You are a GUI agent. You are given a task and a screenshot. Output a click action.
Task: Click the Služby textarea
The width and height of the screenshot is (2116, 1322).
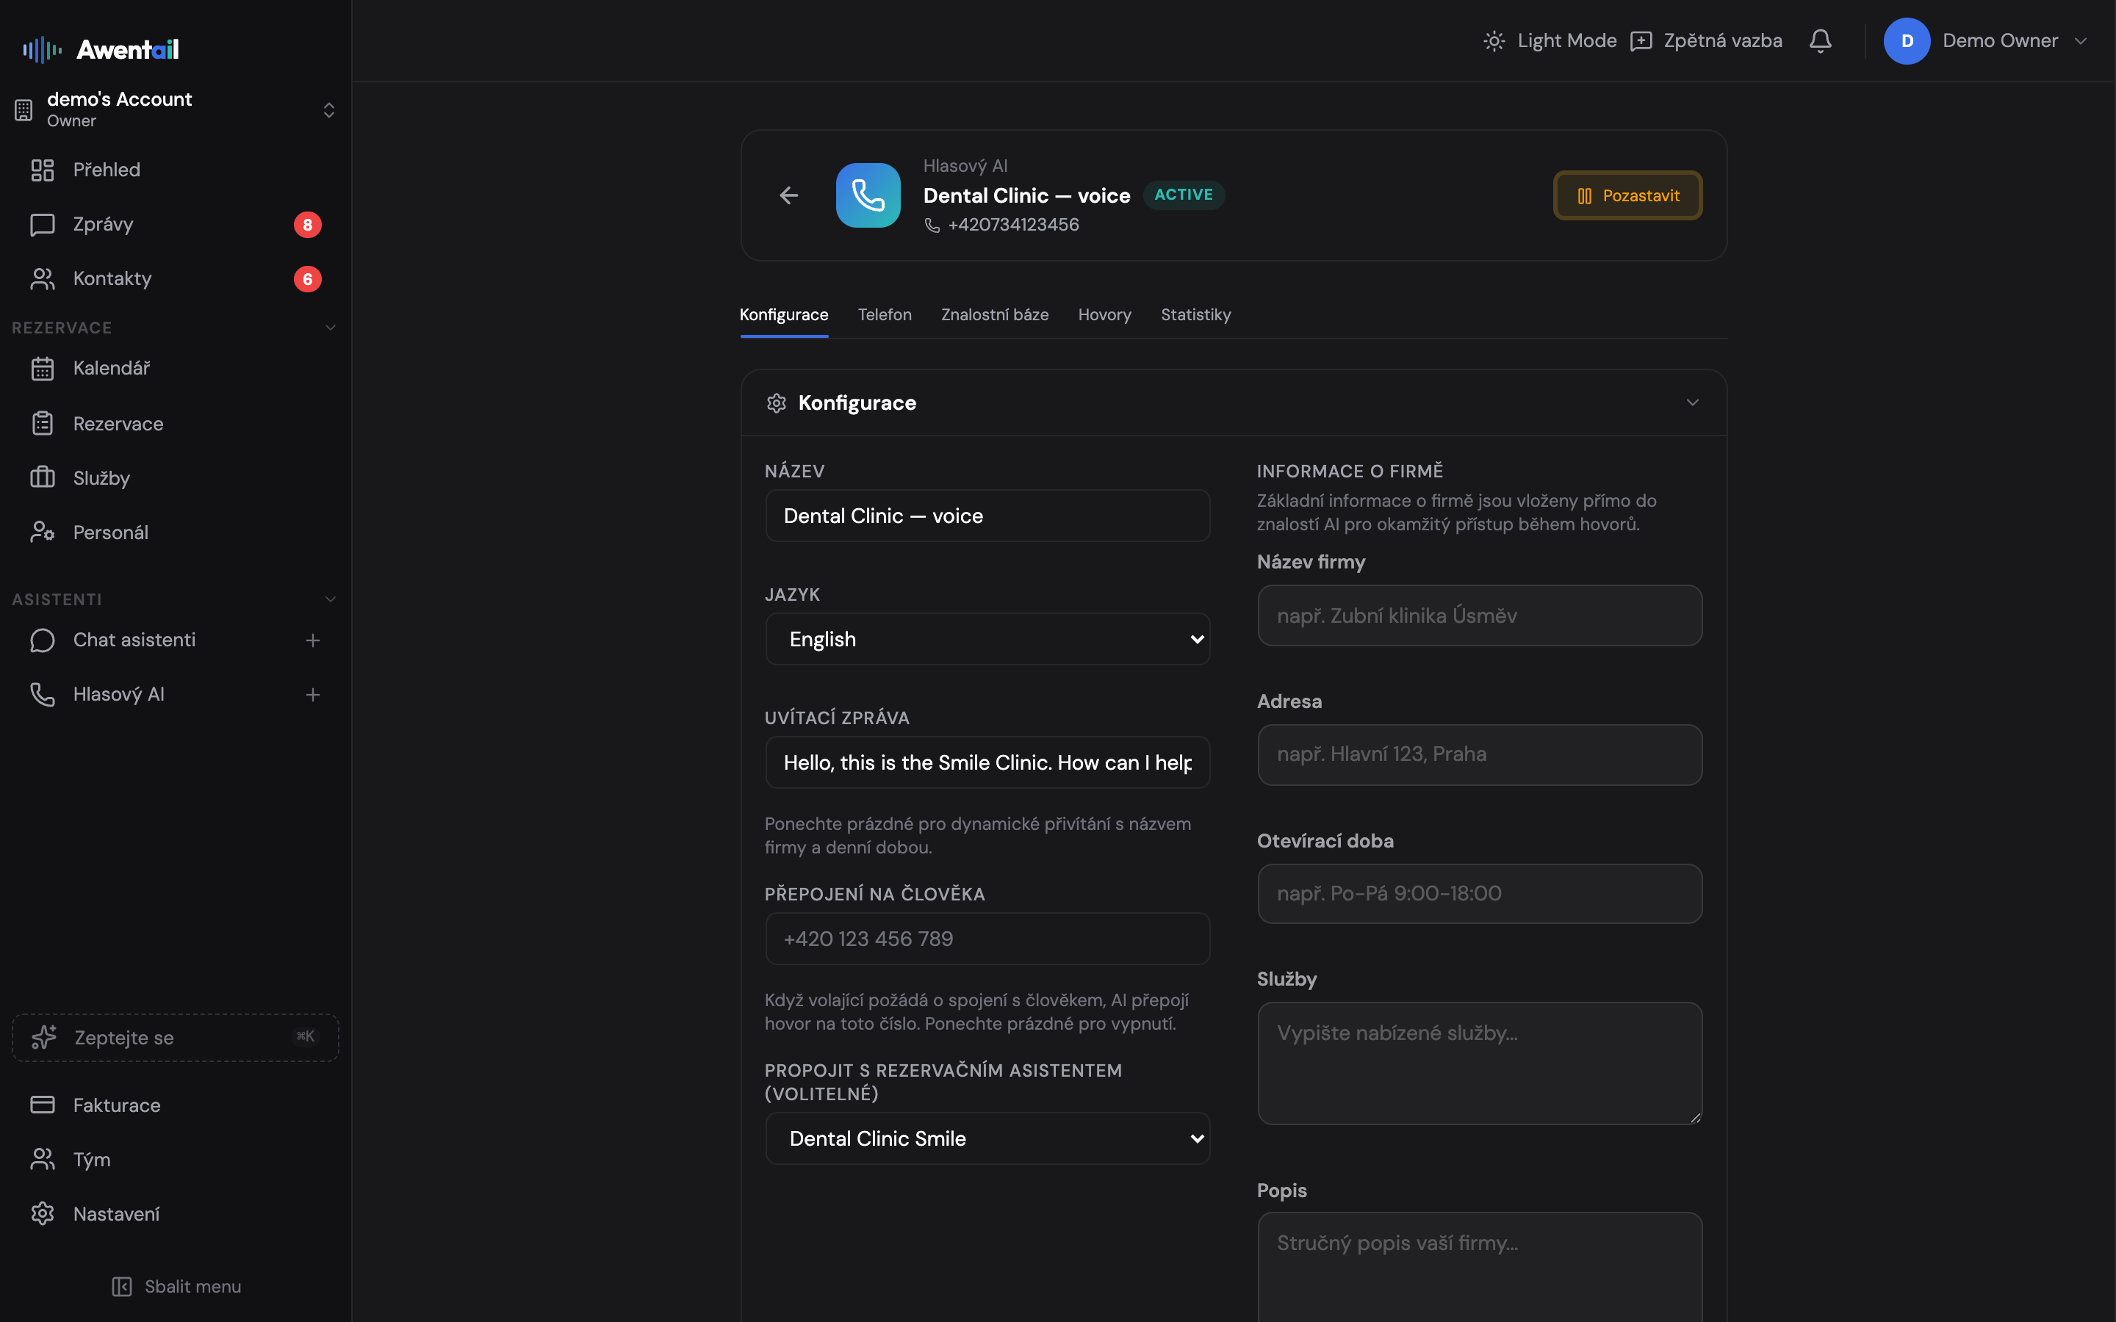(1480, 1063)
